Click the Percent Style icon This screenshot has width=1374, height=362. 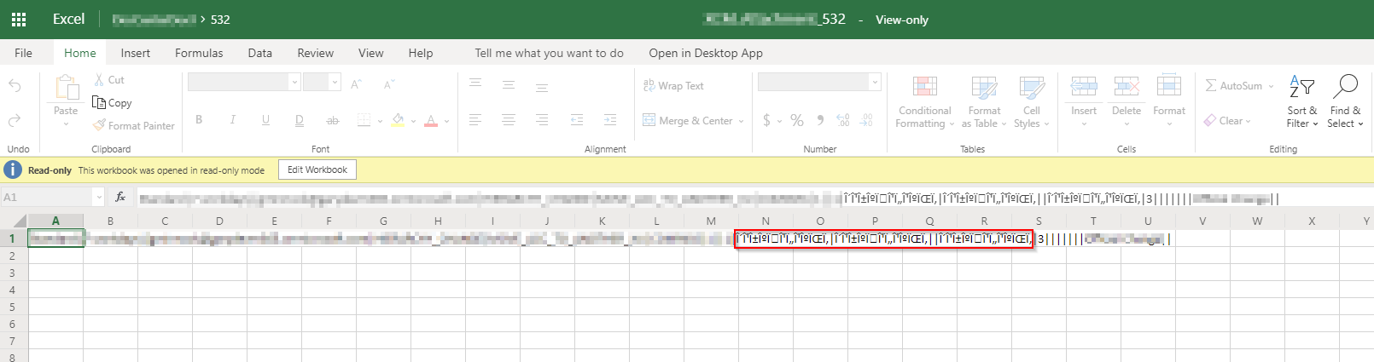(797, 120)
